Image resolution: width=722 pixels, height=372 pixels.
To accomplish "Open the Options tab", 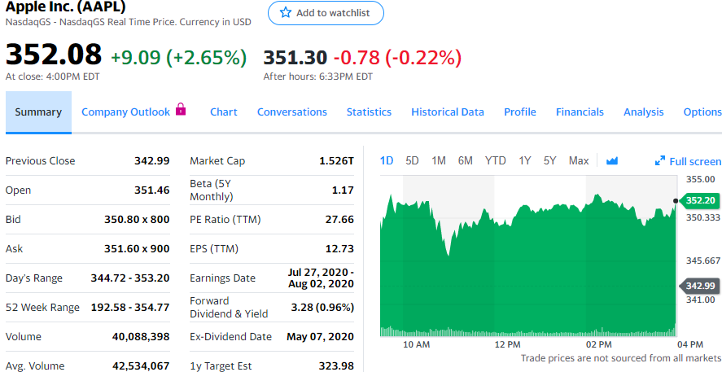I will [x=702, y=112].
